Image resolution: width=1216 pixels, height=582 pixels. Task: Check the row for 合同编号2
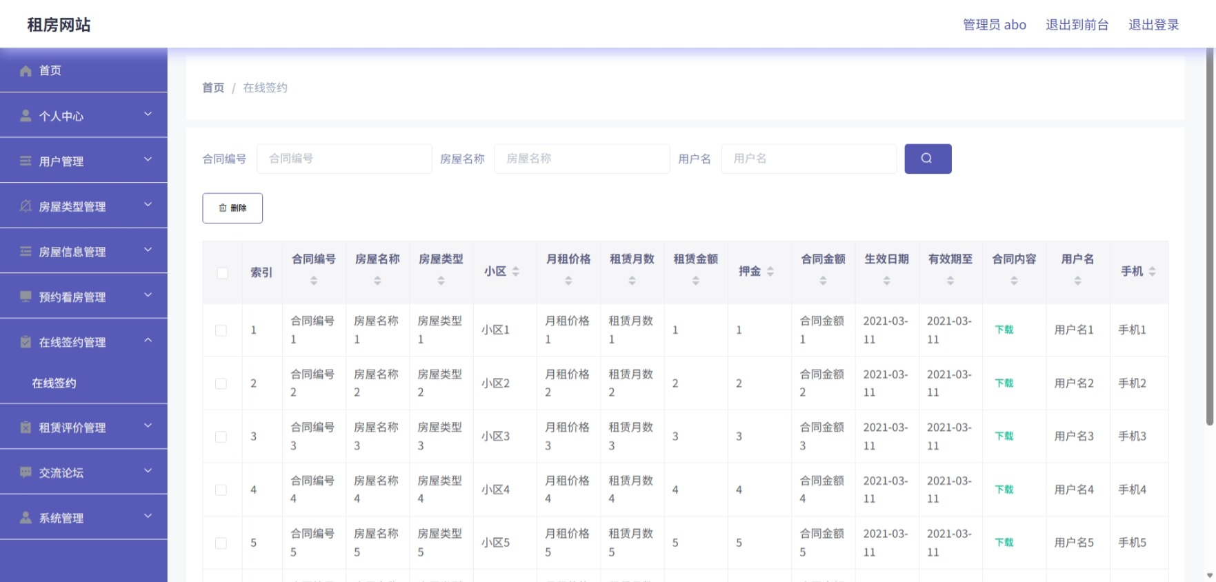pos(221,383)
